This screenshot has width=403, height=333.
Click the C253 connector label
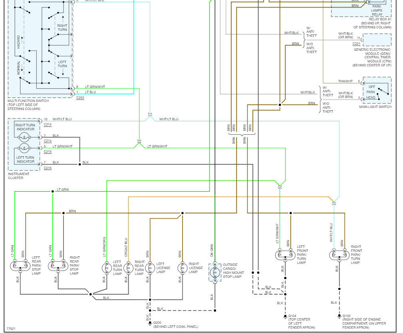click(x=80, y=98)
